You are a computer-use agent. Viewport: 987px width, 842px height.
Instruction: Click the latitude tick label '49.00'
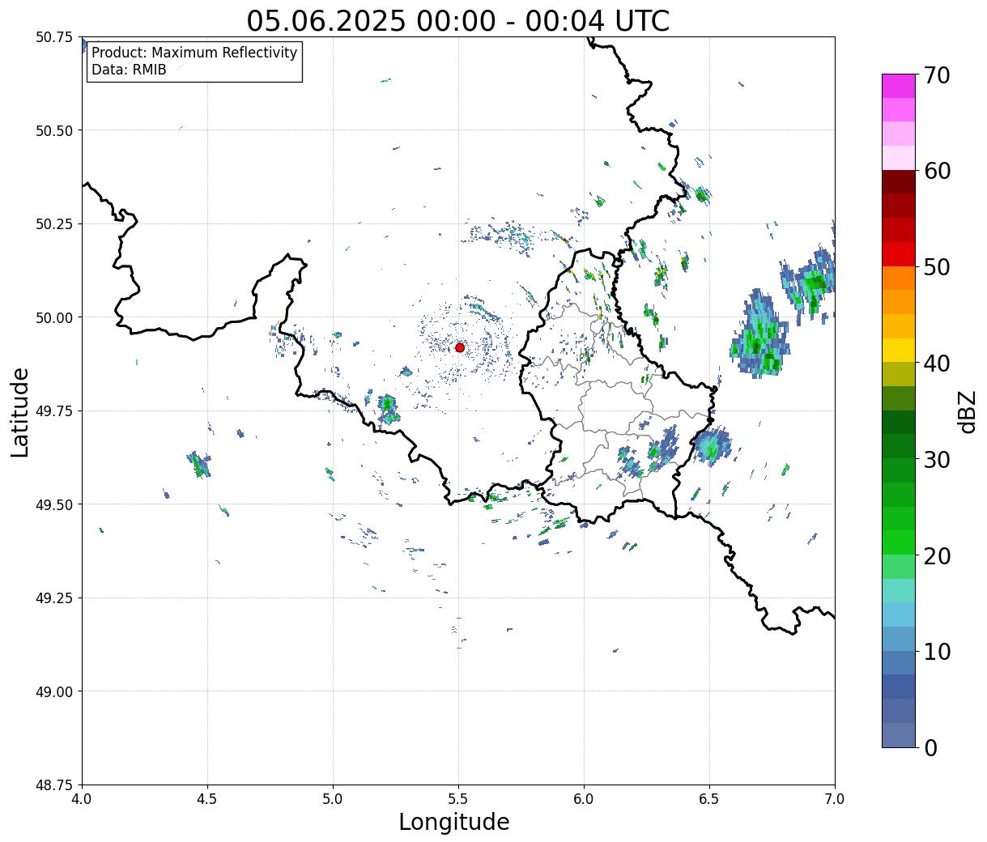coord(54,691)
